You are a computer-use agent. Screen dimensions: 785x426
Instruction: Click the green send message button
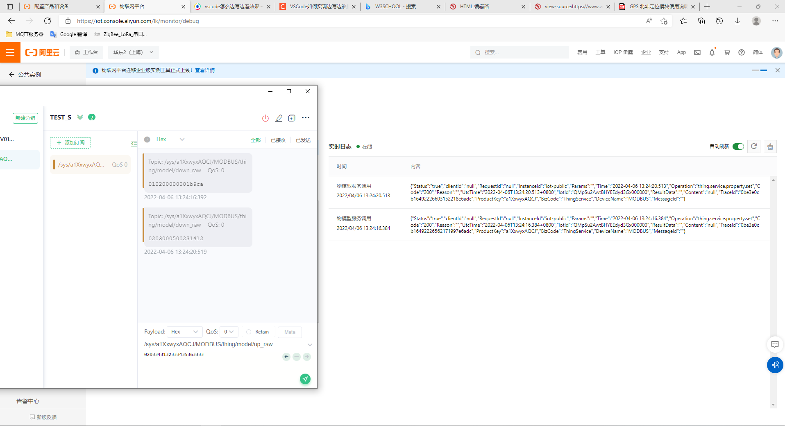305,379
